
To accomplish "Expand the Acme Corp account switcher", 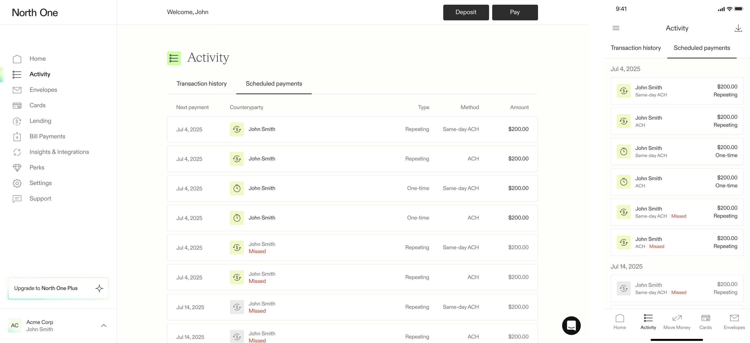I will (103, 326).
